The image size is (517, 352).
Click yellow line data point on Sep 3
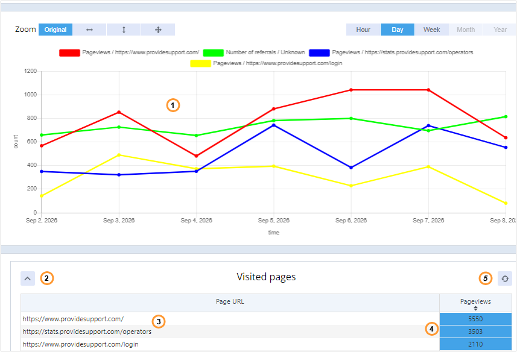[119, 155]
